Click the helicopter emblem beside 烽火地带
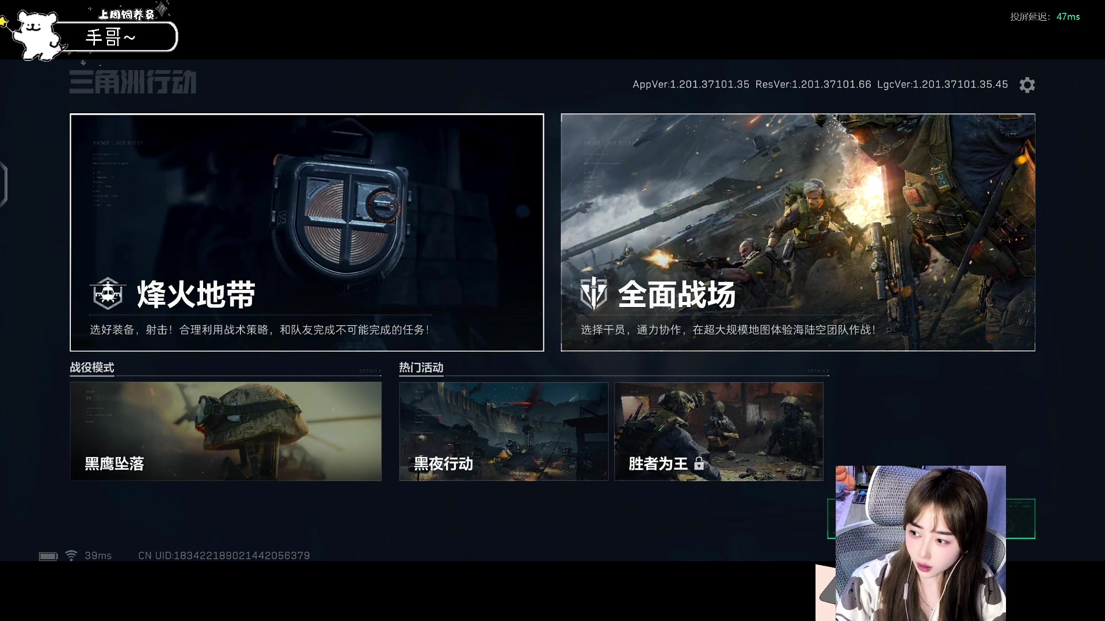 [108, 293]
